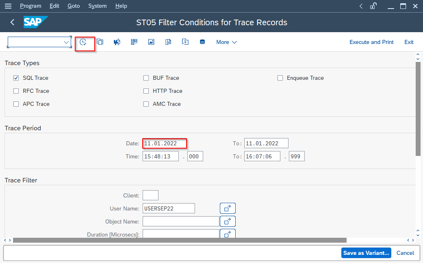423x263 pixels.
Task: Uncheck the SQL Trace checkbox
Action: [16, 78]
